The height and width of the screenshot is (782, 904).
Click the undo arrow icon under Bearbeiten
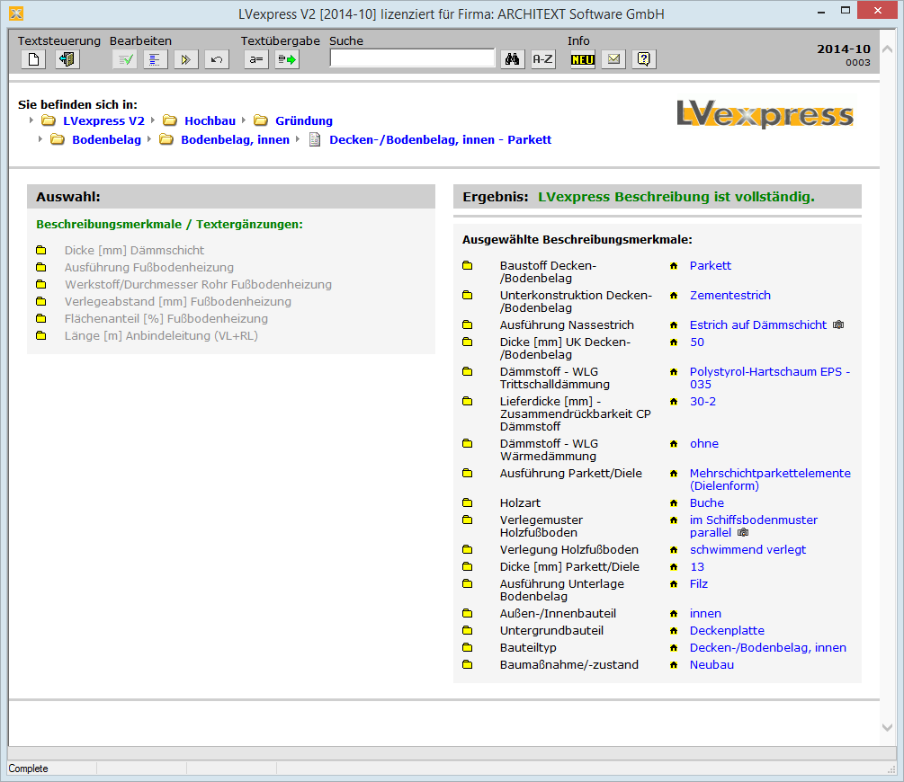click(217, 59)
